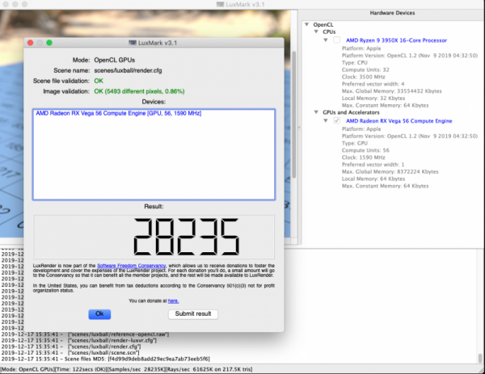Click log line 'scenes/luxball/render-luxvr.cfg'
485x374 pixels.
(x=79, y=341)
